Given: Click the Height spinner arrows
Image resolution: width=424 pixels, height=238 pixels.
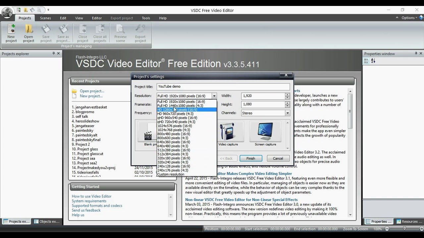Looking at the screenshot, I should coord(287,104).
